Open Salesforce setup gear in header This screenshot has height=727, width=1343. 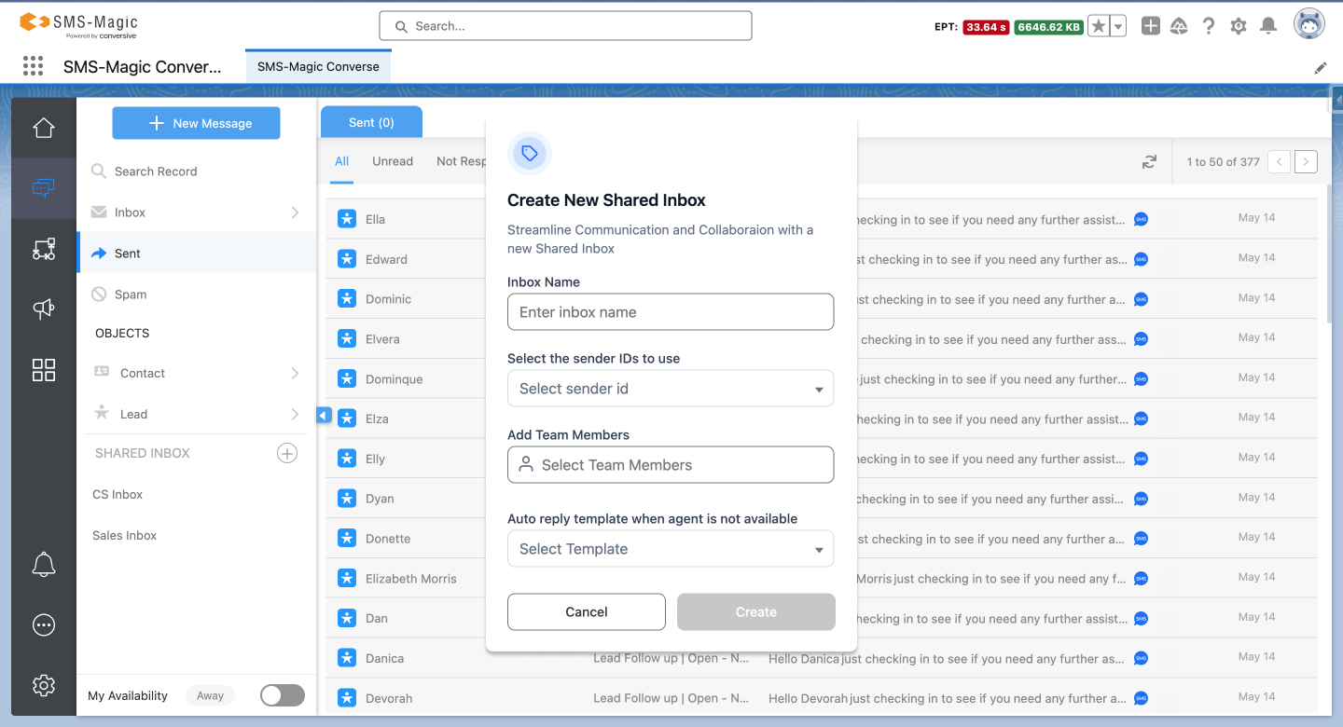1239,26
